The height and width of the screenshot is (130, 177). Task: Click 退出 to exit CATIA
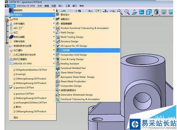pos(16,118)
